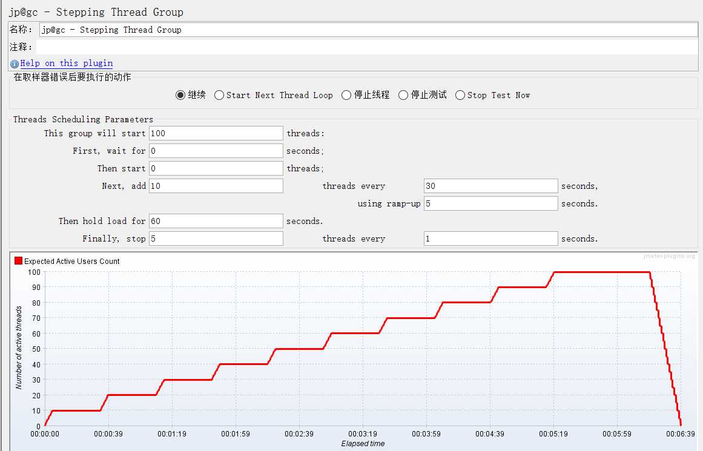
Task: Click the 'This group will start' threads field
Action: (216, 133)
